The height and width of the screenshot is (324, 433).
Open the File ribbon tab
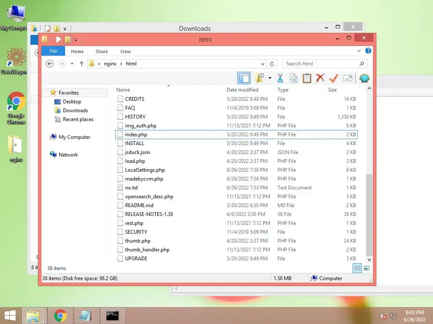coord(53,51)
